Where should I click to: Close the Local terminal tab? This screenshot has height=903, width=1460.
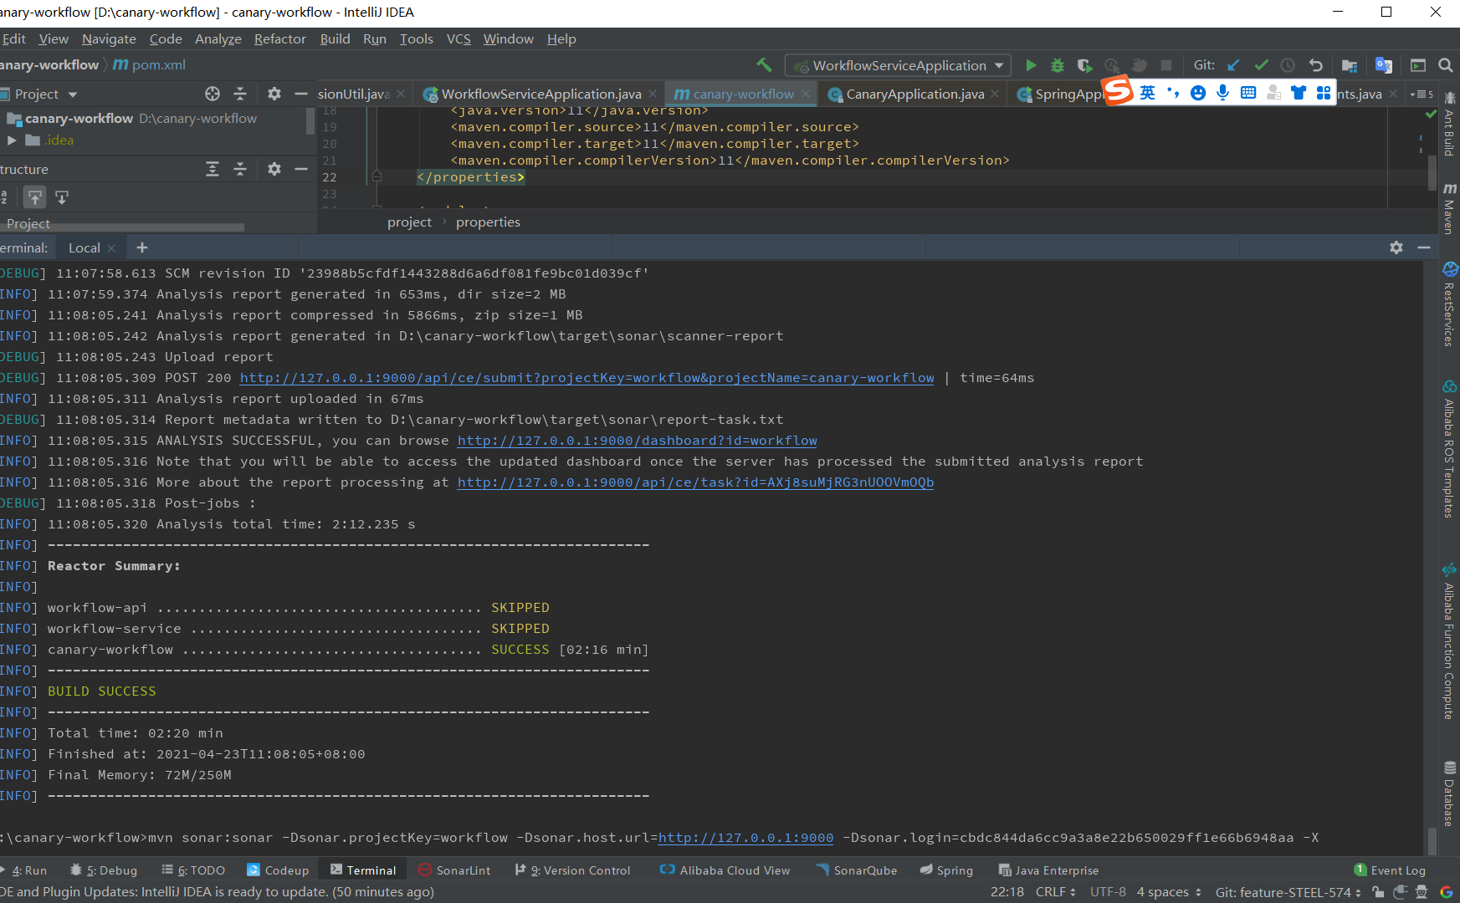coord(111,248)
